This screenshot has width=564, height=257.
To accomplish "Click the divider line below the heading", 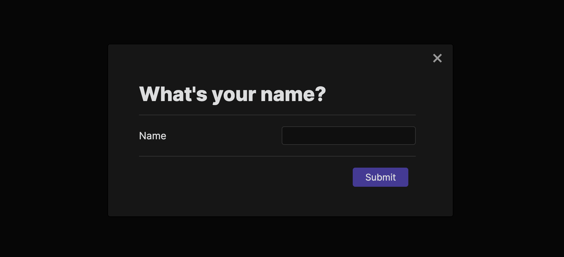I will tap(277, 114).
